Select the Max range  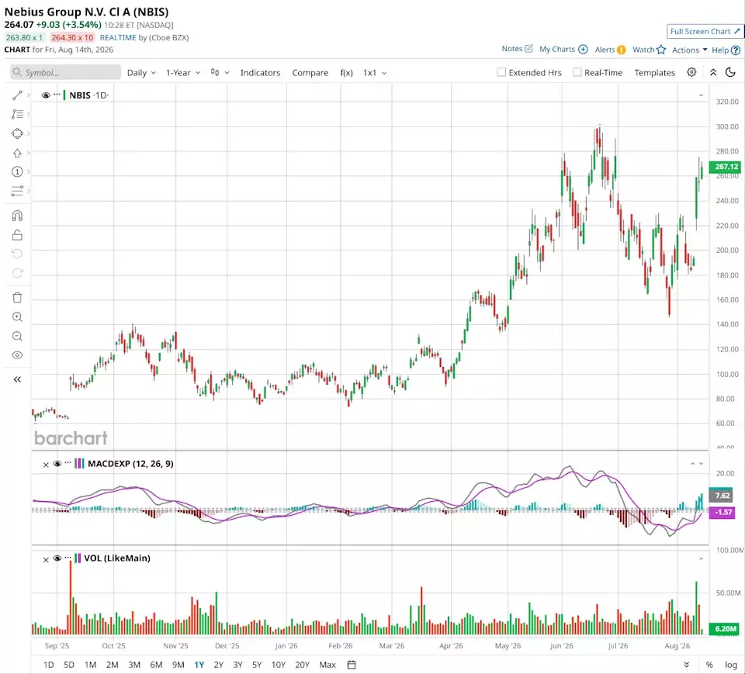tap(327, 665)
